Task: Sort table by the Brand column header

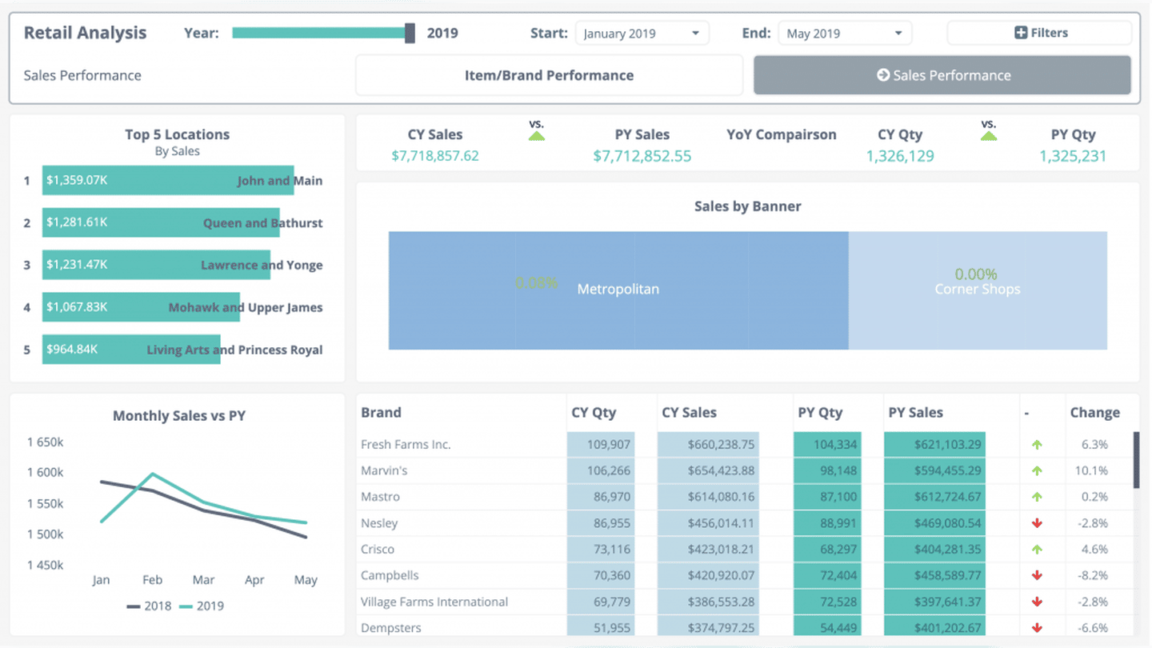Action: pos(382,413)
